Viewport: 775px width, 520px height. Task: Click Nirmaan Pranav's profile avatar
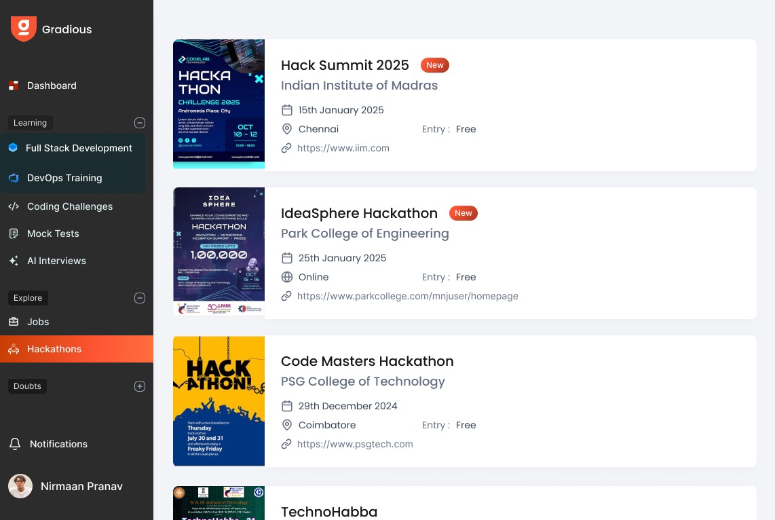(20, 486)
